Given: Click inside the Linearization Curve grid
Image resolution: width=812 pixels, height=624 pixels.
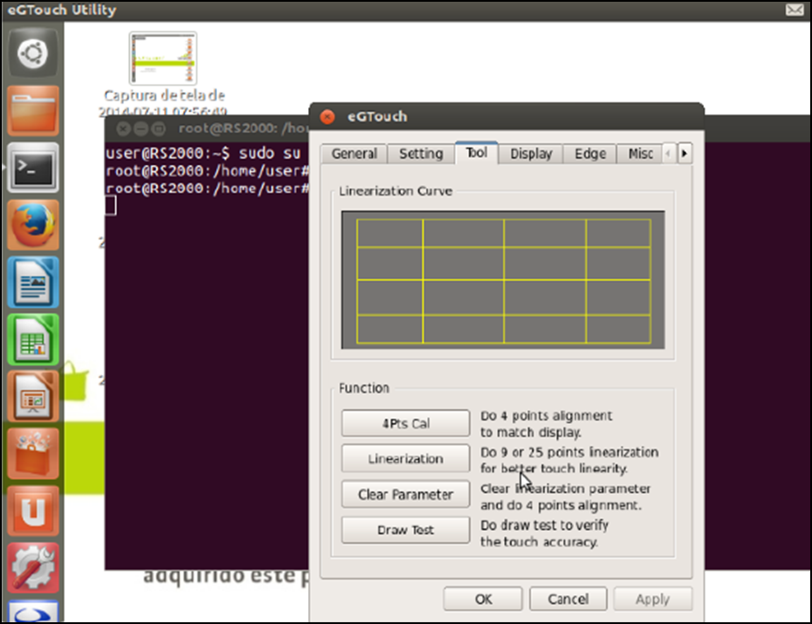Looking at the screenshot, I should click(503, 280).
